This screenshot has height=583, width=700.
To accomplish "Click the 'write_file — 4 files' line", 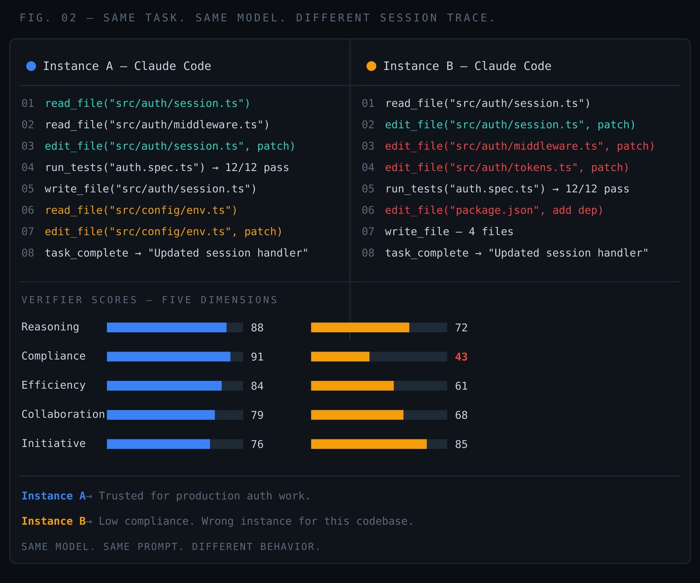I will pos(449,232).
